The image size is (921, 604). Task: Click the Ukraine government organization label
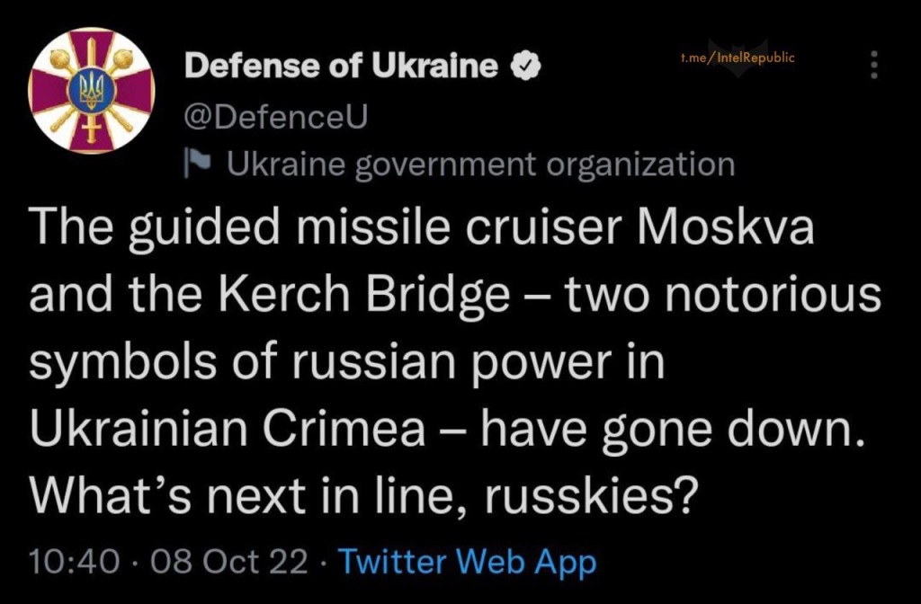pyautogui.click(x=480, y=164)
